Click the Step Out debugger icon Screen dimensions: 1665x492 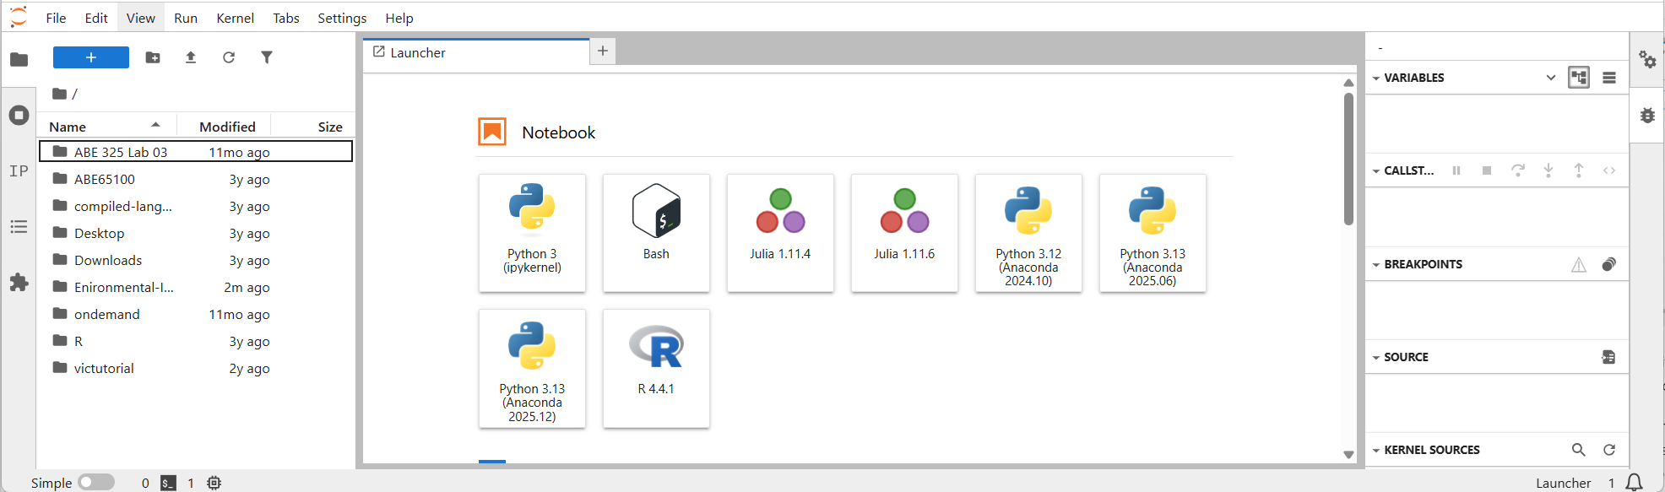point(1579,170)
